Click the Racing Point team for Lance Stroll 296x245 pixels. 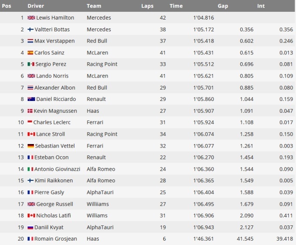[102, 134]
